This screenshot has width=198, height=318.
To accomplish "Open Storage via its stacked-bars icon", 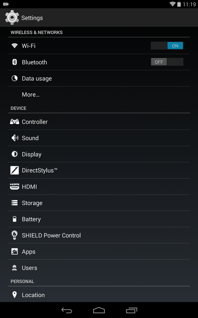I will 15,203.
